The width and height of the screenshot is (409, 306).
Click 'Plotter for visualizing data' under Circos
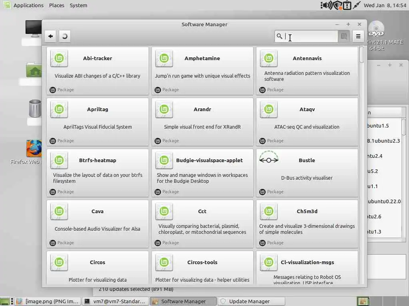(x=97, y=280)
